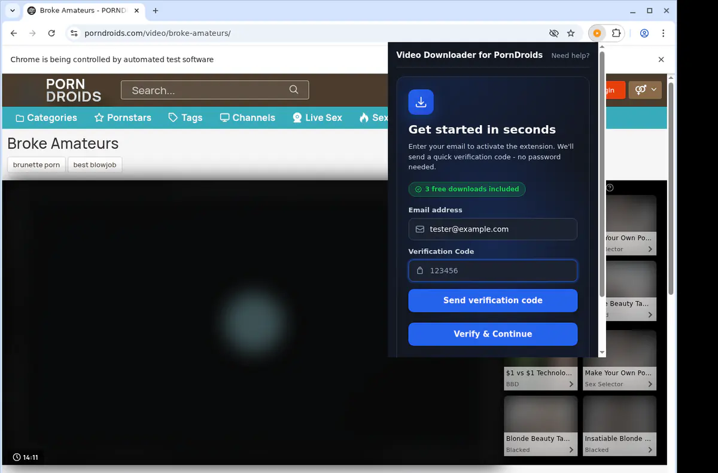Click the '3 free downloads included' badge
The width and height of the screenshot is (718, 473).
(467, 189)
